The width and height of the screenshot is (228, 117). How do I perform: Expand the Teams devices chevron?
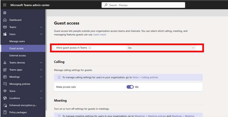coord(41,63)
